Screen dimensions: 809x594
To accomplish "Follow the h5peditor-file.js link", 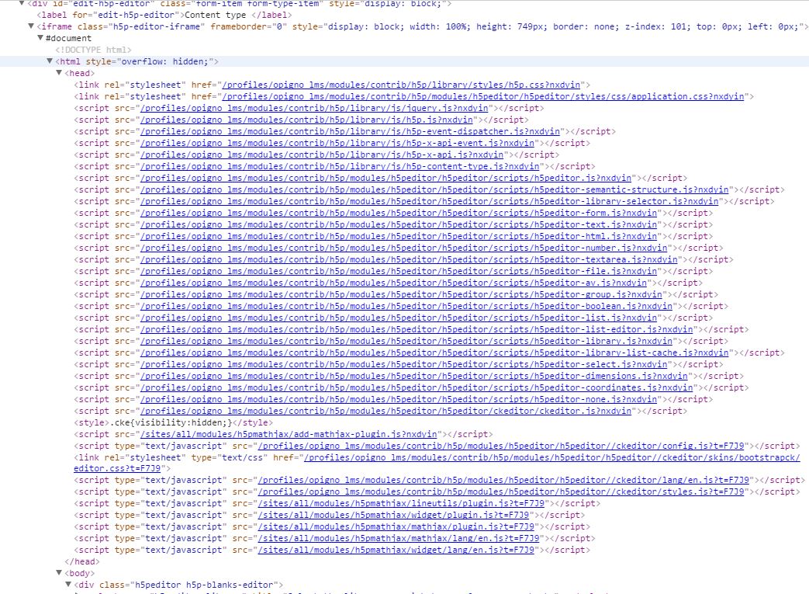I will 399,271.
